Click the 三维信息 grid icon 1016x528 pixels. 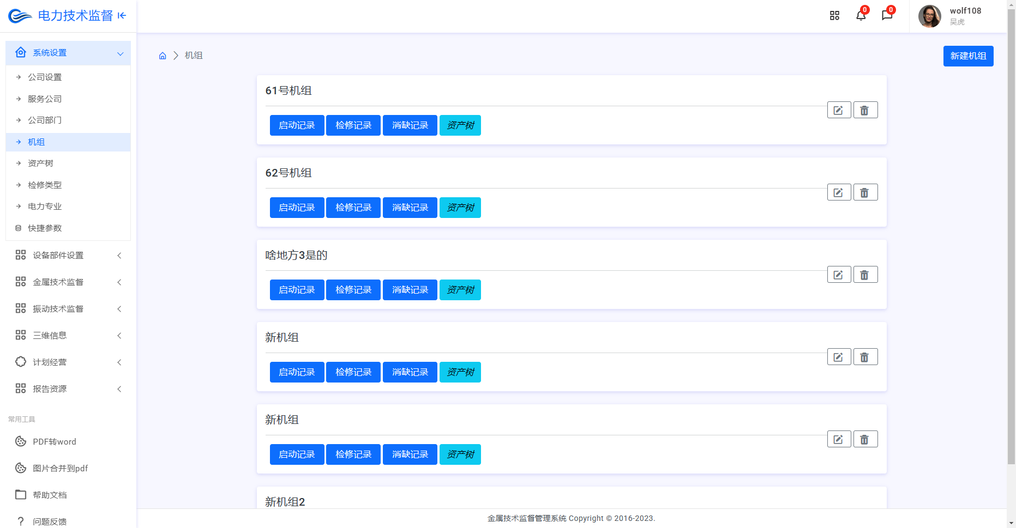[x=21, y=335]
